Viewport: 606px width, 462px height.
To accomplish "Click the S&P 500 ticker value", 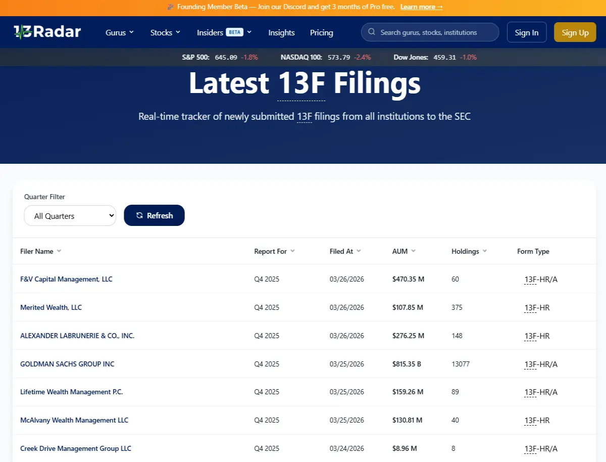I will point(226,57).
